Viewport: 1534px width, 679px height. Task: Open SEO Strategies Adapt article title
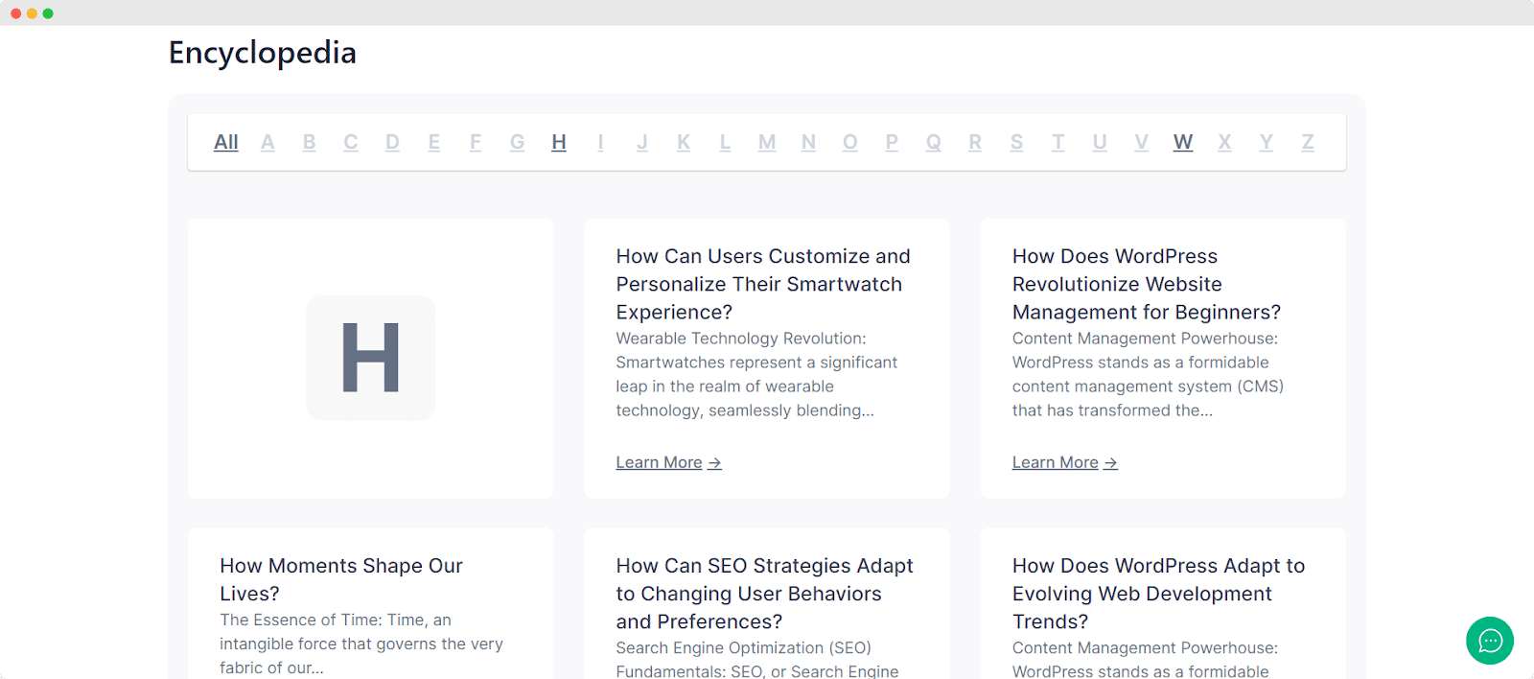click(764, 593)
